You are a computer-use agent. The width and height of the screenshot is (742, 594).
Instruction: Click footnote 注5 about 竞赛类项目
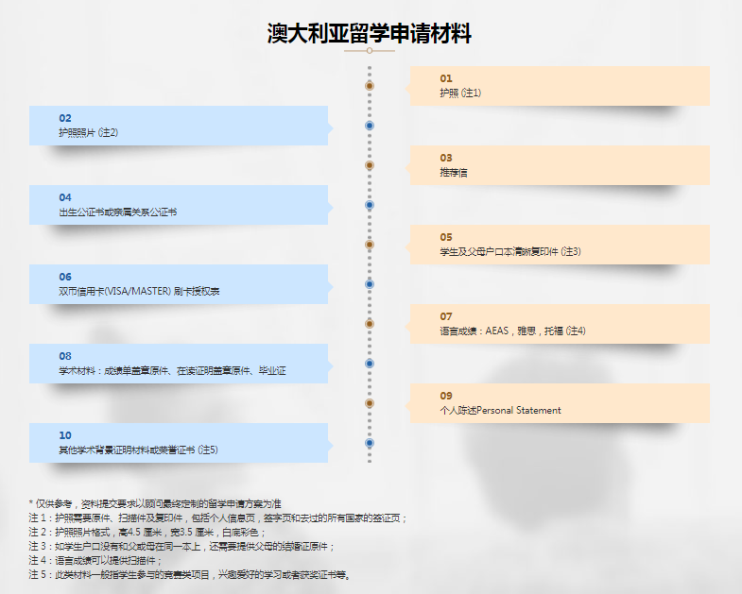click(189, 574)
